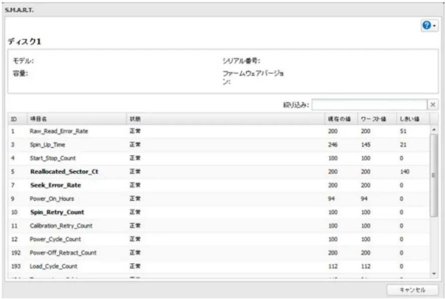Click threshold 21 for Spin_Up_Time
This screenshot has height=299, width=445.
(x=403, y=145)
